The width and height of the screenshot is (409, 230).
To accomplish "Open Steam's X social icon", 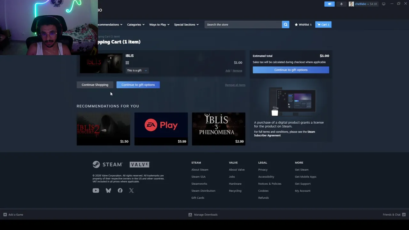I will (131, 191).
